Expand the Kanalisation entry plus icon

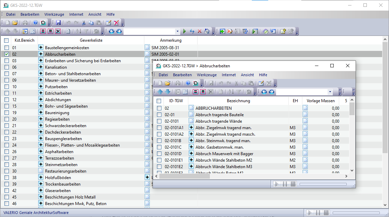point(41,67)
